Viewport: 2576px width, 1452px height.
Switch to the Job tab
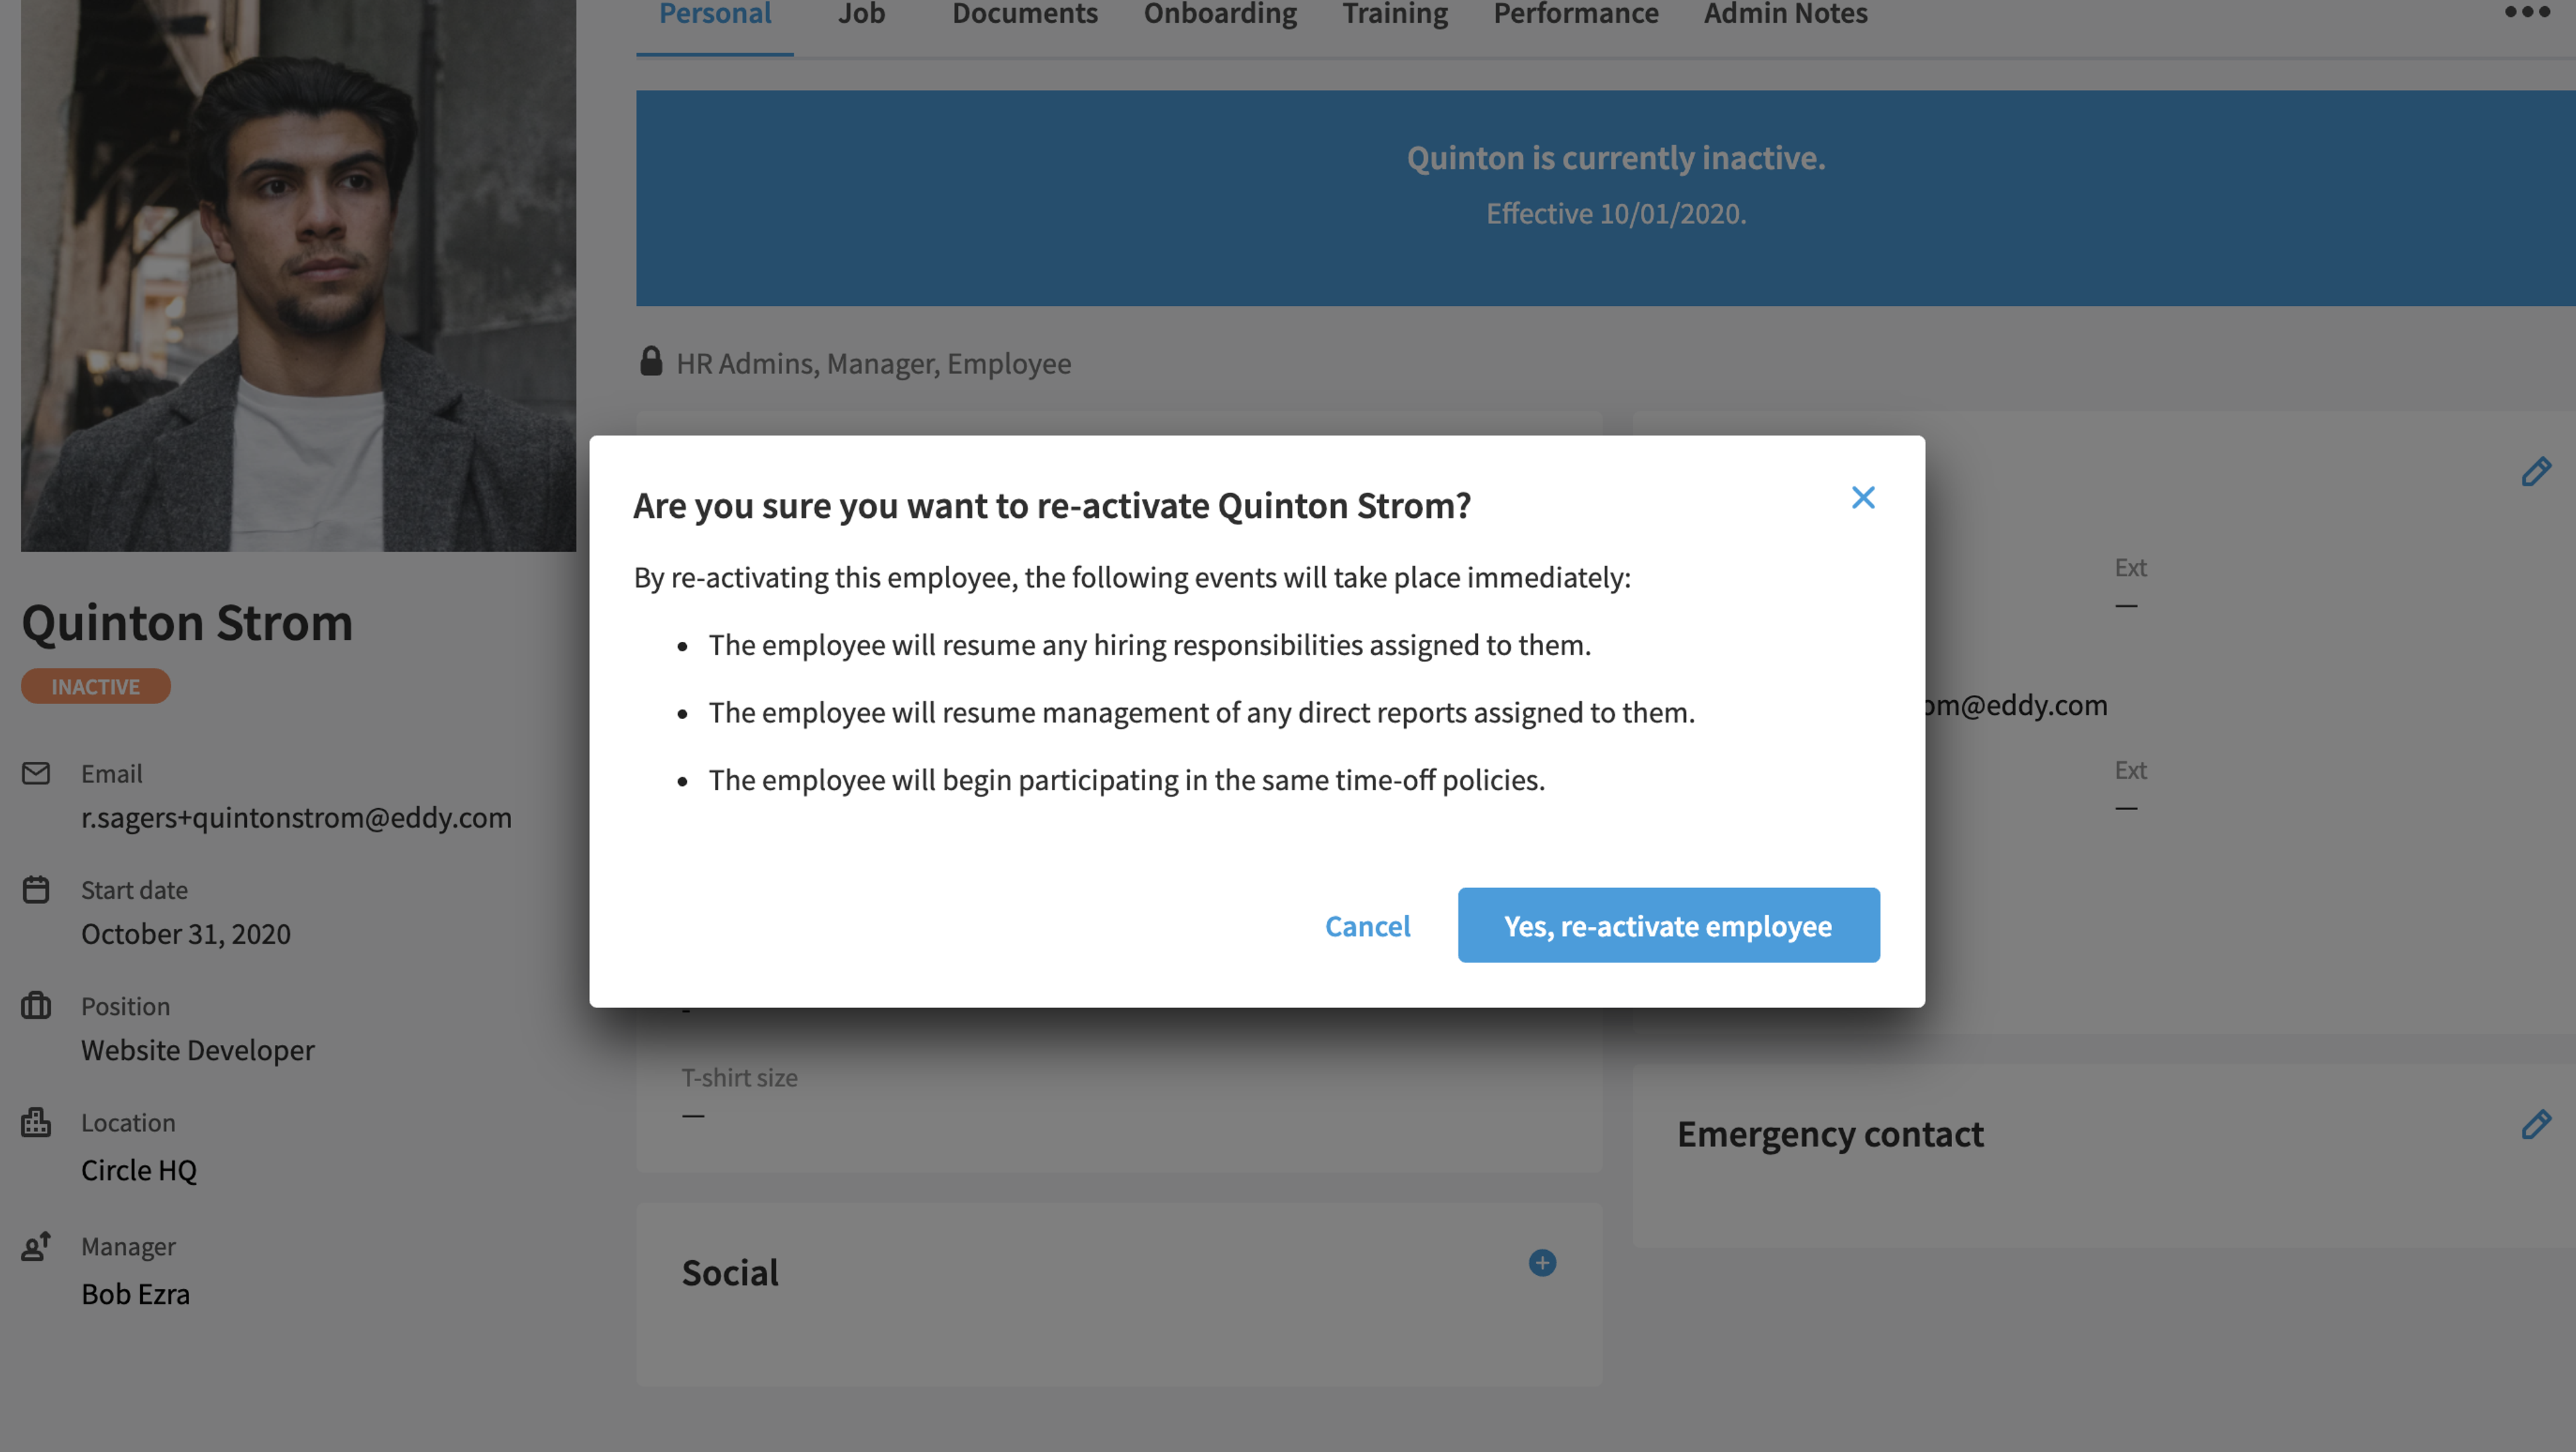861,14
